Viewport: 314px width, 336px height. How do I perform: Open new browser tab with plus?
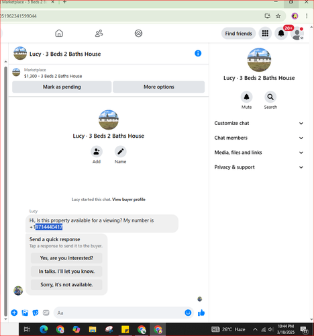click(x=64, y=2)
